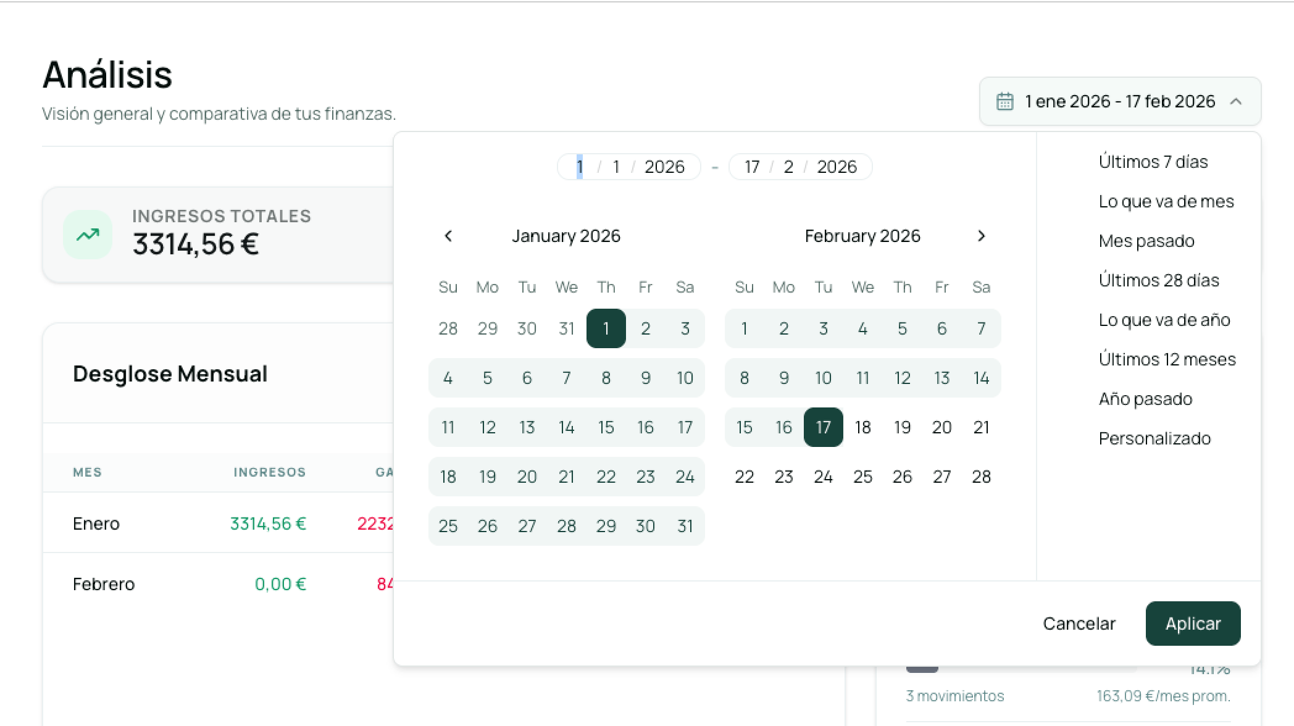The image size is (1294, 726).
Task: Click the start date day field
Action: [580, 167]
